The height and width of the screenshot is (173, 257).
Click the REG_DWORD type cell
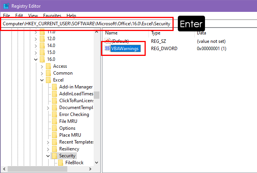pos(164,49)
